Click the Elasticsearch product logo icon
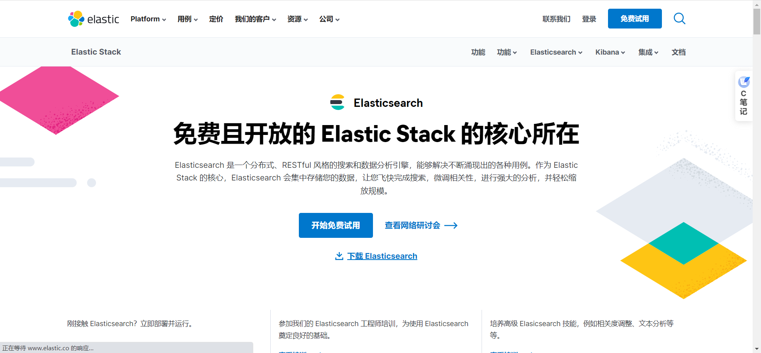 [x=337, y=102]
